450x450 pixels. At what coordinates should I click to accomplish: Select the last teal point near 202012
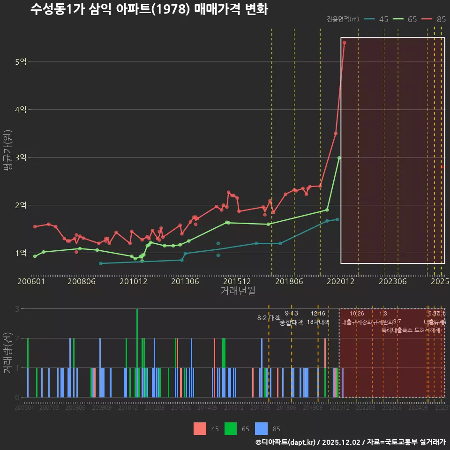click(x=337, y=219)
